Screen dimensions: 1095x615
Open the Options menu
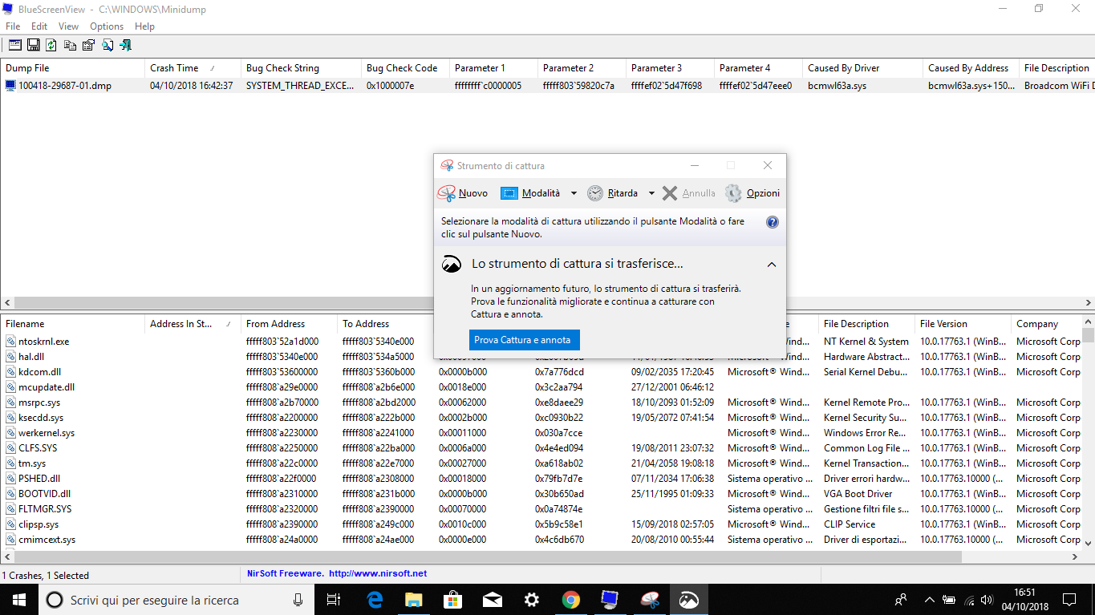click(107, 26)
